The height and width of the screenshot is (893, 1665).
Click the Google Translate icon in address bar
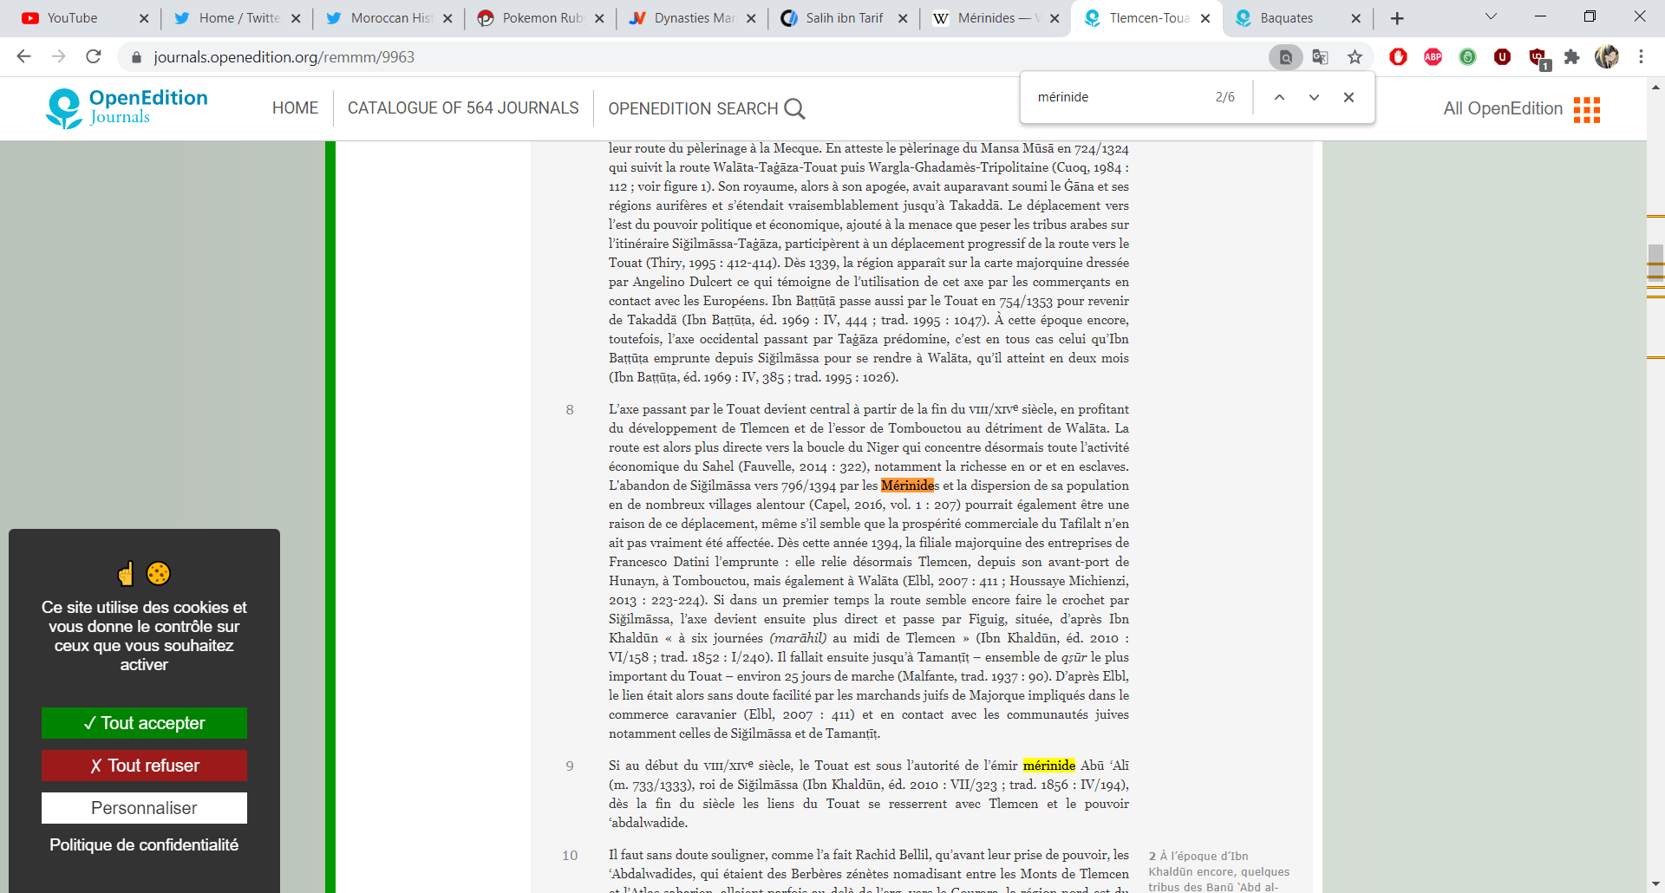tap(1320, 57)
